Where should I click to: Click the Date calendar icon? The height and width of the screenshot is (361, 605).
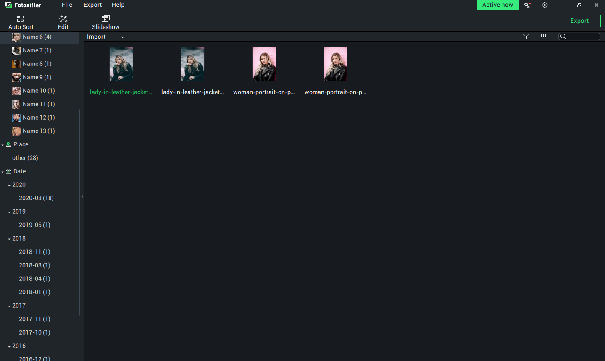click(x=8, y=171)
